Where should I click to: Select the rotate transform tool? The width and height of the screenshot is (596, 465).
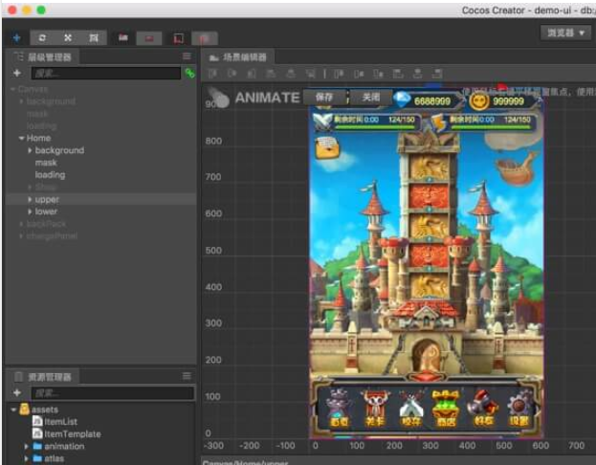tap(42, 37)
